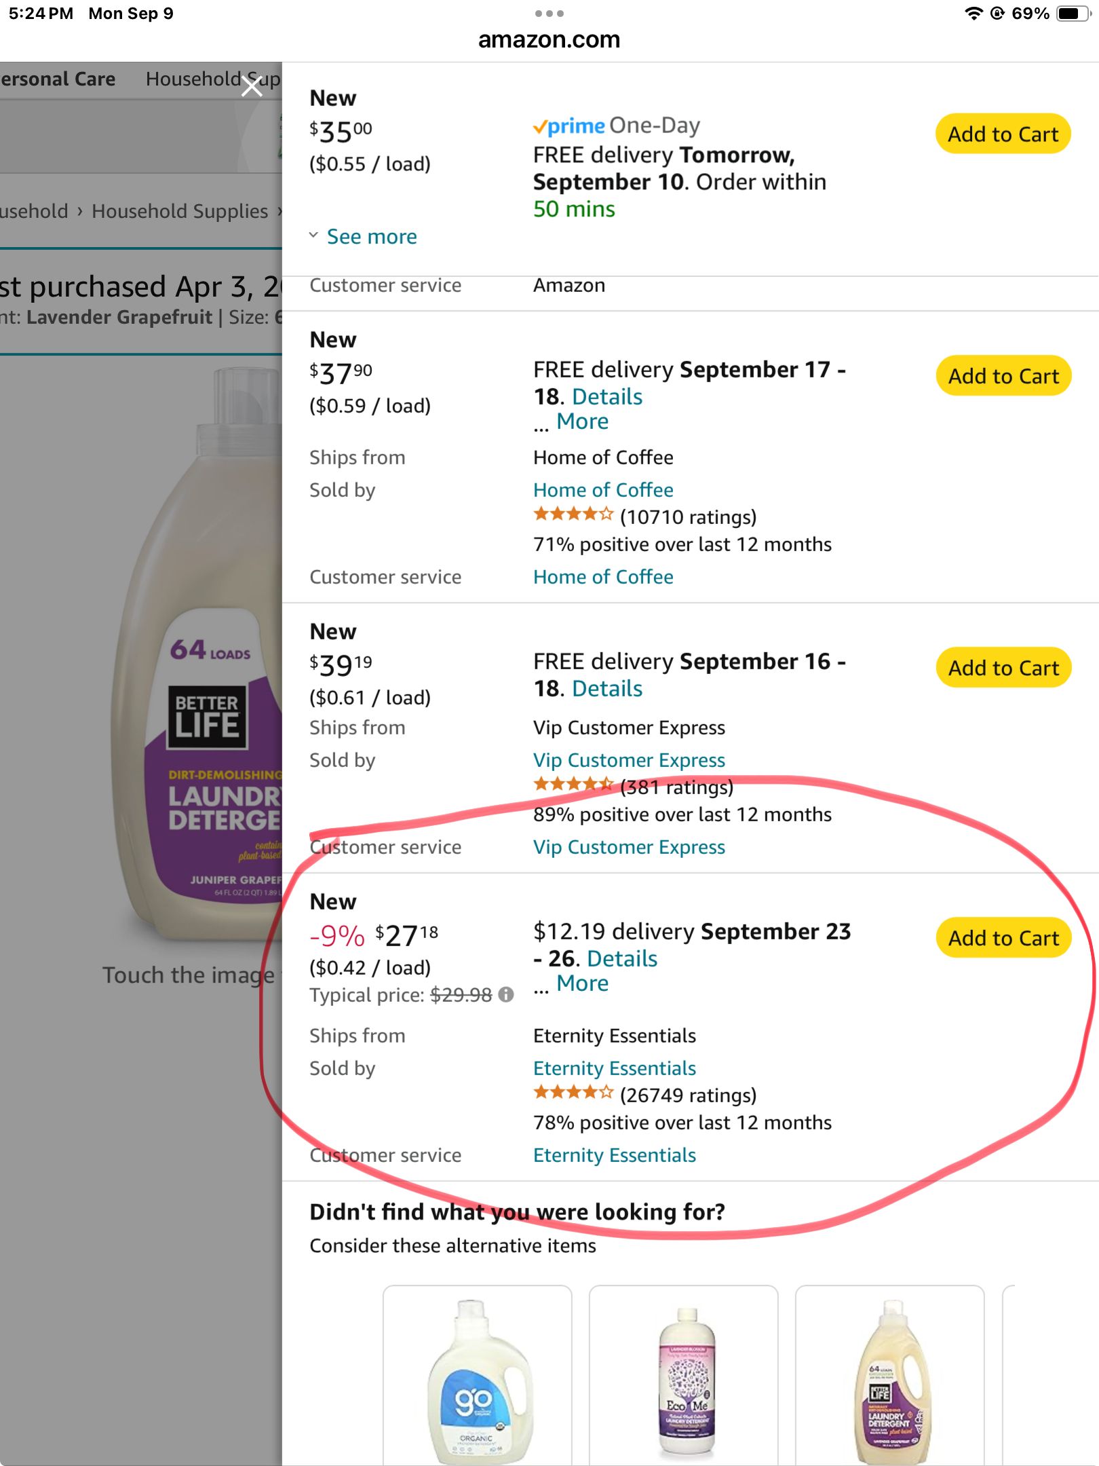The height and width of the screenshot is (1466, 1099).
Task: Expand More under $12.19 delivery offer
Action: tap(582, 983)
